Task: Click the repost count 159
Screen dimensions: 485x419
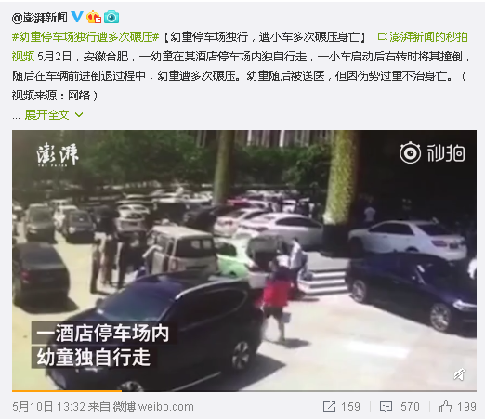Action: pos(350,407)
